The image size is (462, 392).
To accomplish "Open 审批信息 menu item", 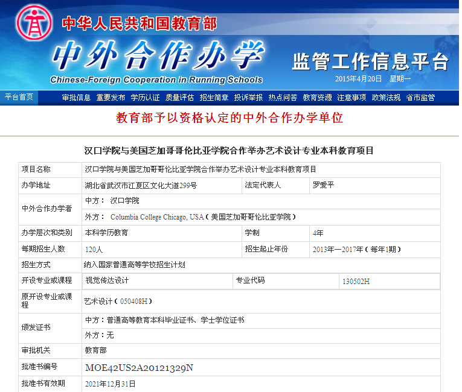I will [76, 98].
